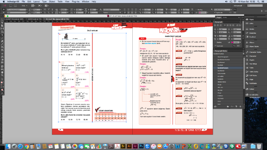The height and width of the screenshot is (150, 267).
Task: Launch Photoshop from the dock
Action: pyautogui.click(x=141, y=146)
